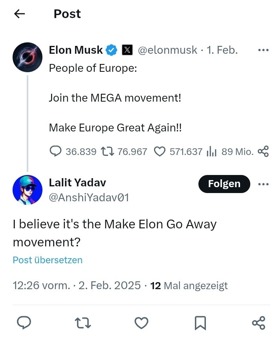Open Lalit Yadav's avatar picture

pyautogui.click(x=27, y=190)
